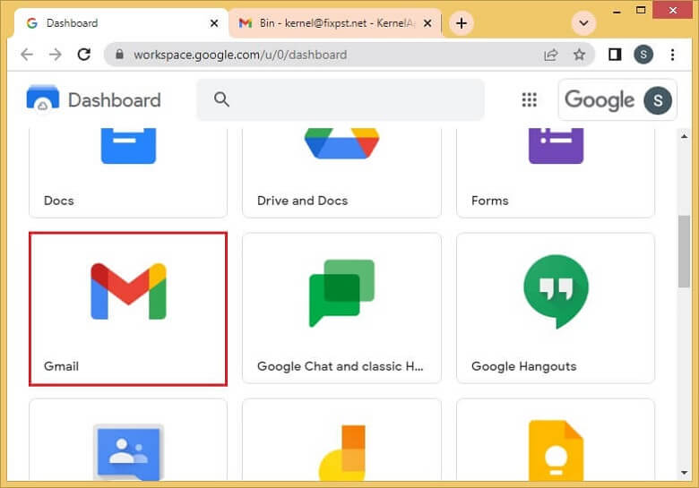Click the Google account avatar S
699x488 pixels.
click(x=658, y=100)
